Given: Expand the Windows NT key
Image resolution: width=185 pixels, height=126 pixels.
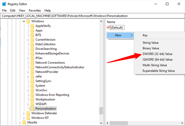Looking at the screenshot, I should point(24,118).
